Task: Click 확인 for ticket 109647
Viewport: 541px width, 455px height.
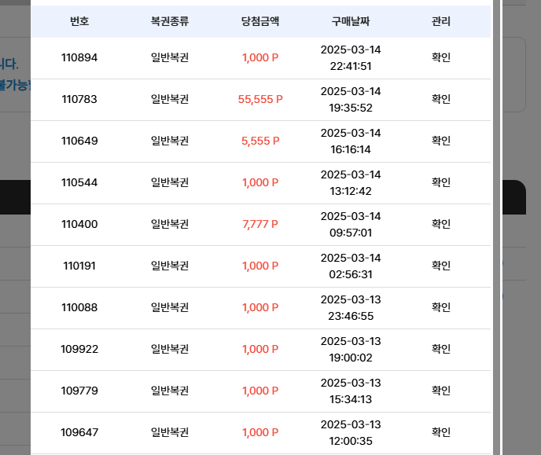Action: (x=441, y=432)
